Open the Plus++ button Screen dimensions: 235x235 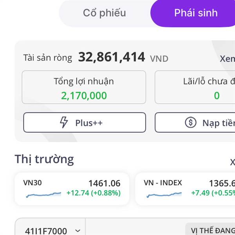tap(85, 123)
